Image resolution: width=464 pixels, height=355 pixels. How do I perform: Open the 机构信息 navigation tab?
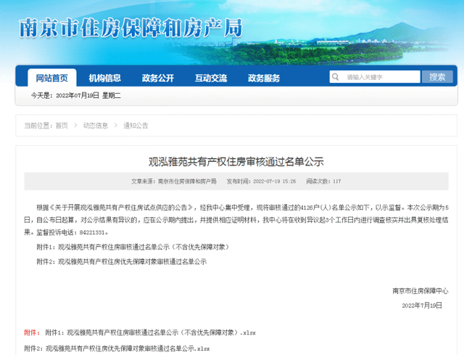click(x=104, y=78)
